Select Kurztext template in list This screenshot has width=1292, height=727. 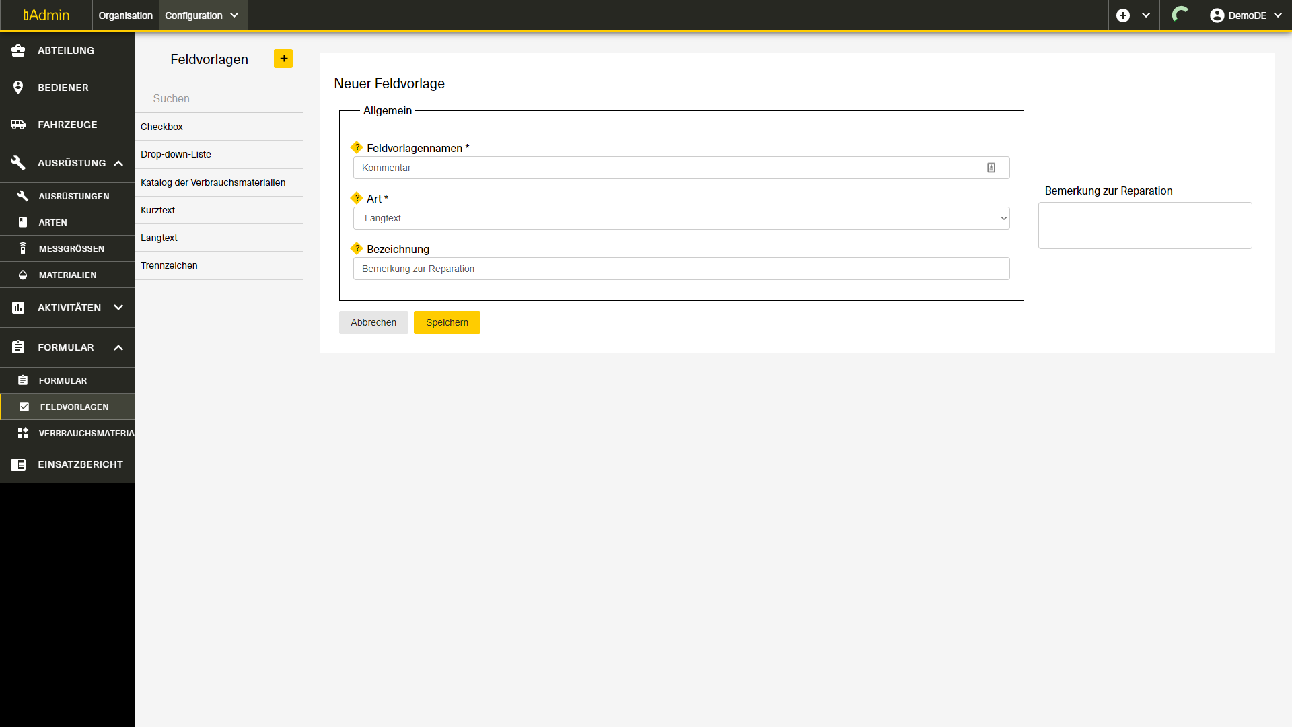[x=219, y=210]
